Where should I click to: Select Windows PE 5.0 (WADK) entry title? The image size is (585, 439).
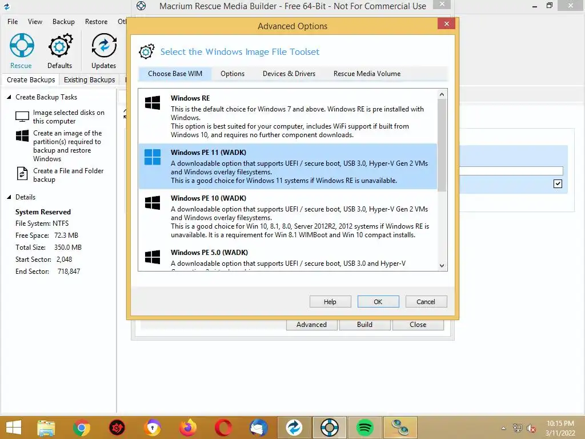[x=209, y=252]
